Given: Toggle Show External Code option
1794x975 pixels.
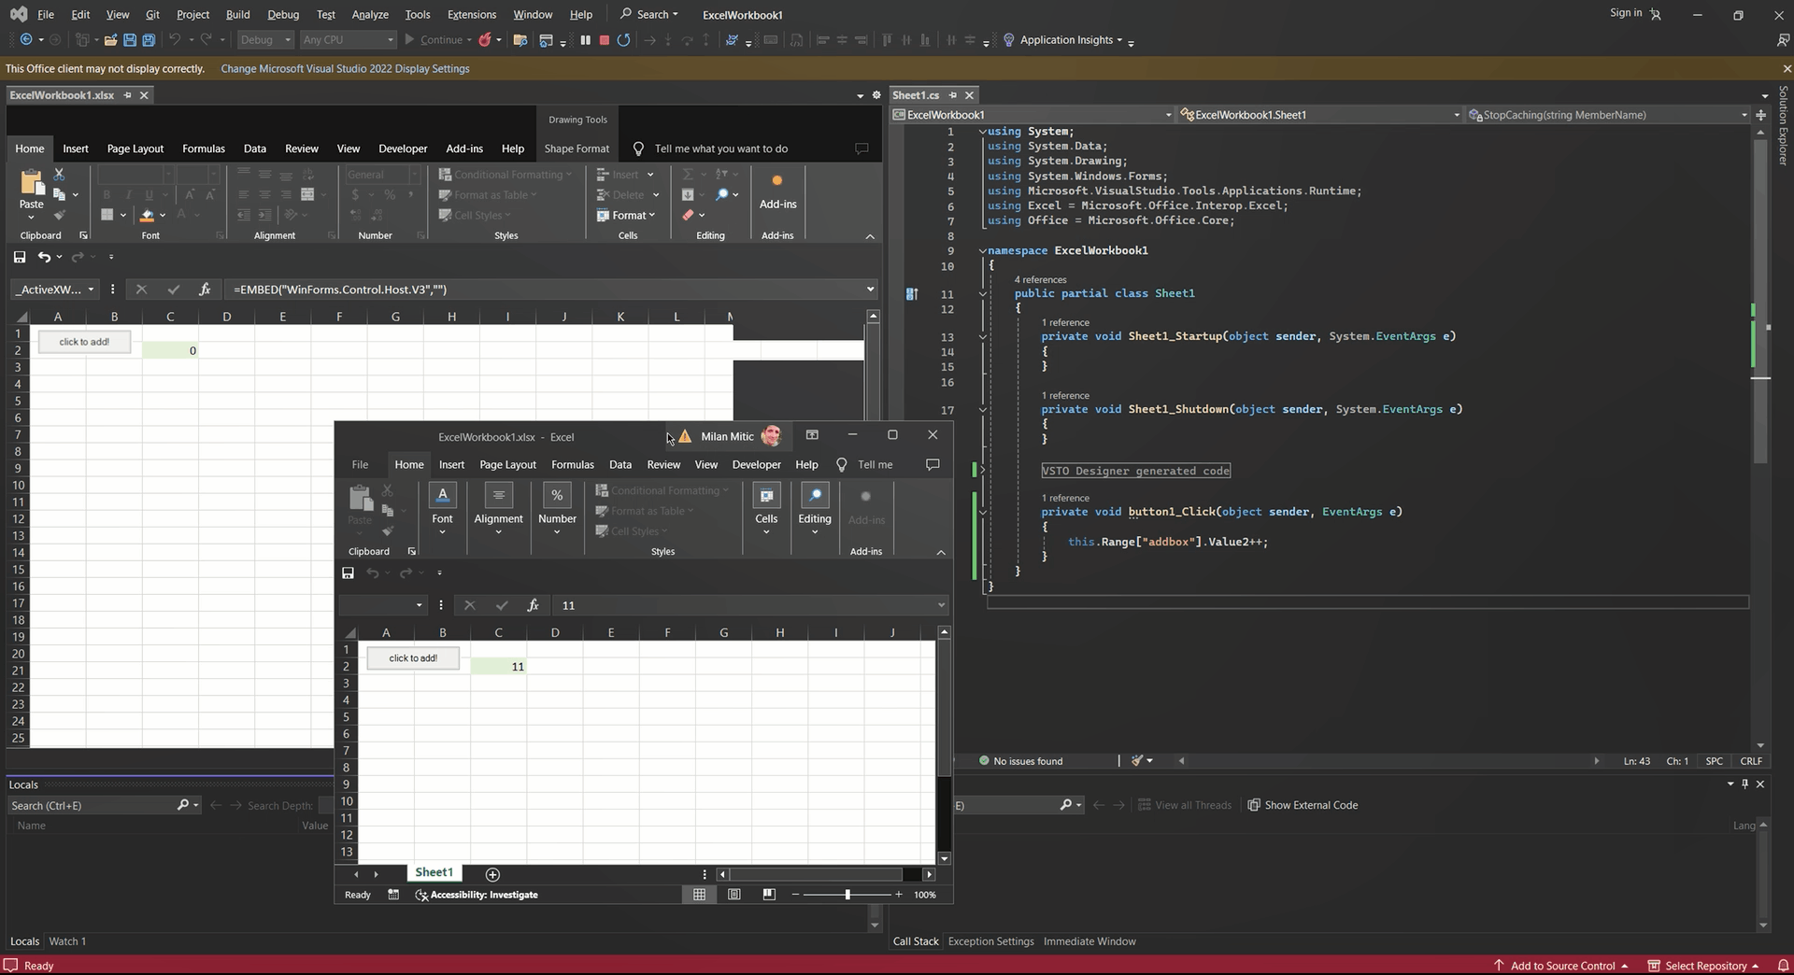Looking at the screenshot, I should [1303, 805].
